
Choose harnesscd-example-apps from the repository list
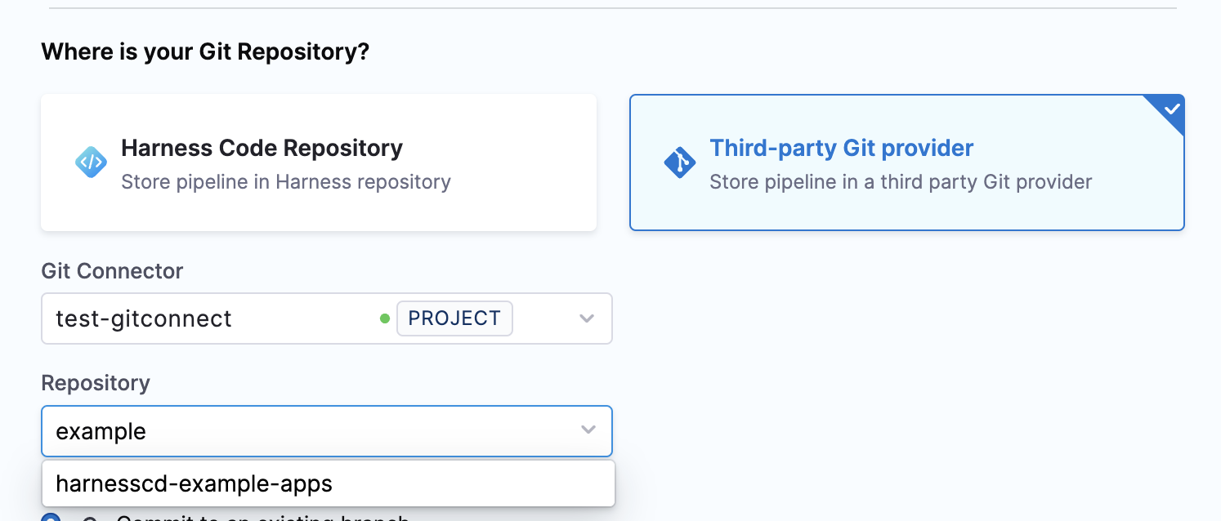click(x=195, y=483)
